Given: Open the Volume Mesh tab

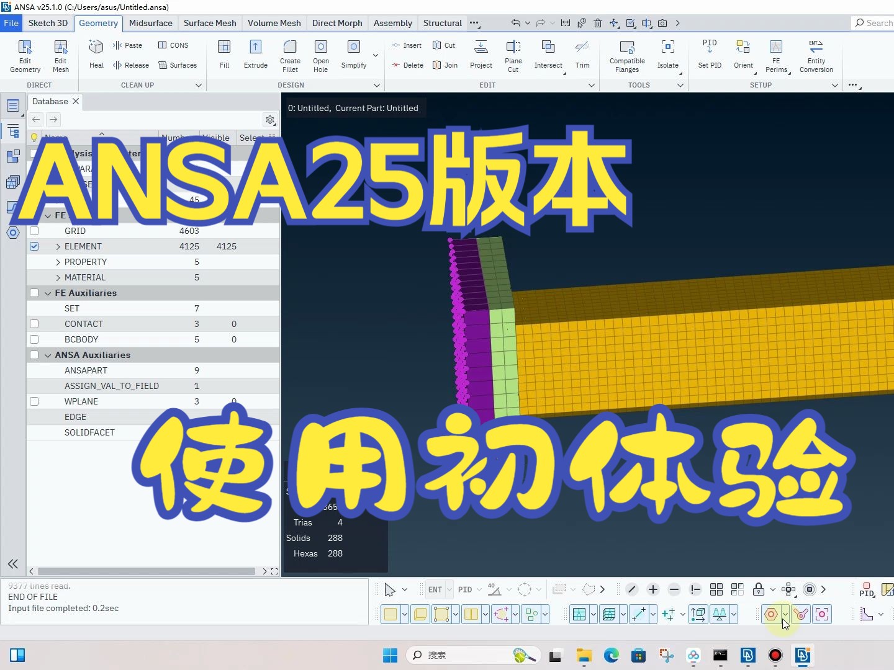Looking at the screenshot, I should tap(274, 23).
